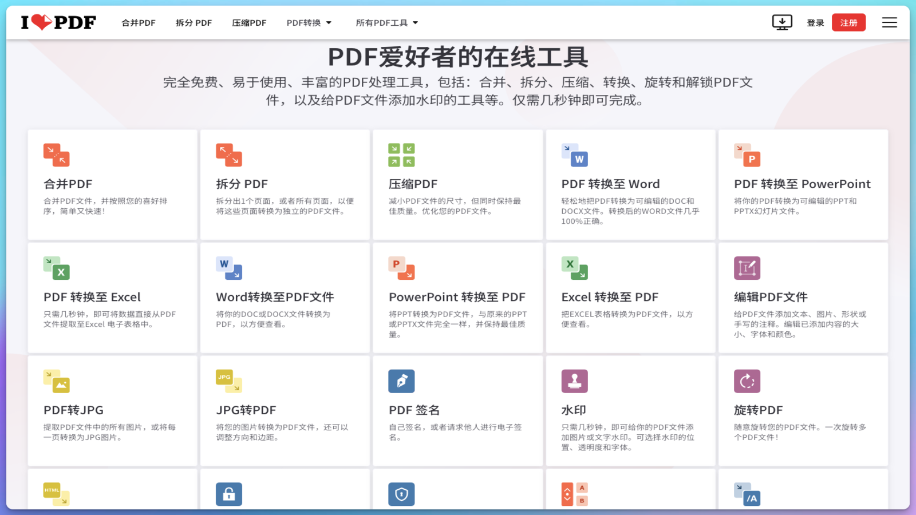The image size is (916, 515).
Task: Choose the 水印 stamp icon
Action: tap(574, 381)
